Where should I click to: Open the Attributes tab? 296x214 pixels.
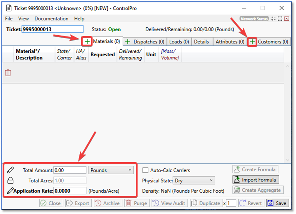230,42
